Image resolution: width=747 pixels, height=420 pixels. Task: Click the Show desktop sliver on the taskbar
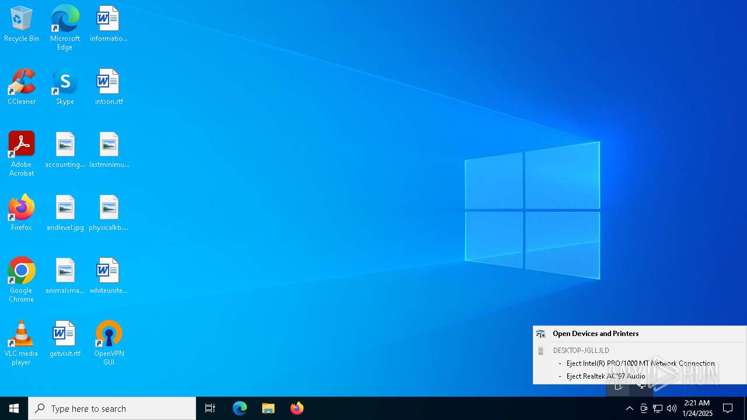click(x=745, y=408)
